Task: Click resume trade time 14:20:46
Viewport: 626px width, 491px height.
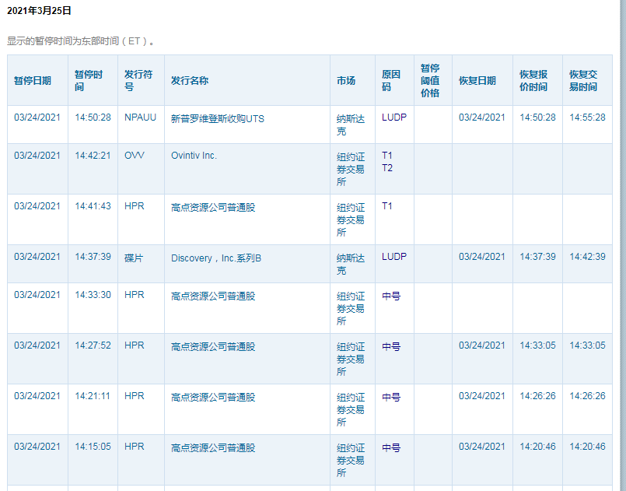Action: [587, 446]
